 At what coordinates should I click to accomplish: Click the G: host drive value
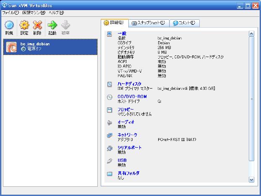click(x=159, y=102)
